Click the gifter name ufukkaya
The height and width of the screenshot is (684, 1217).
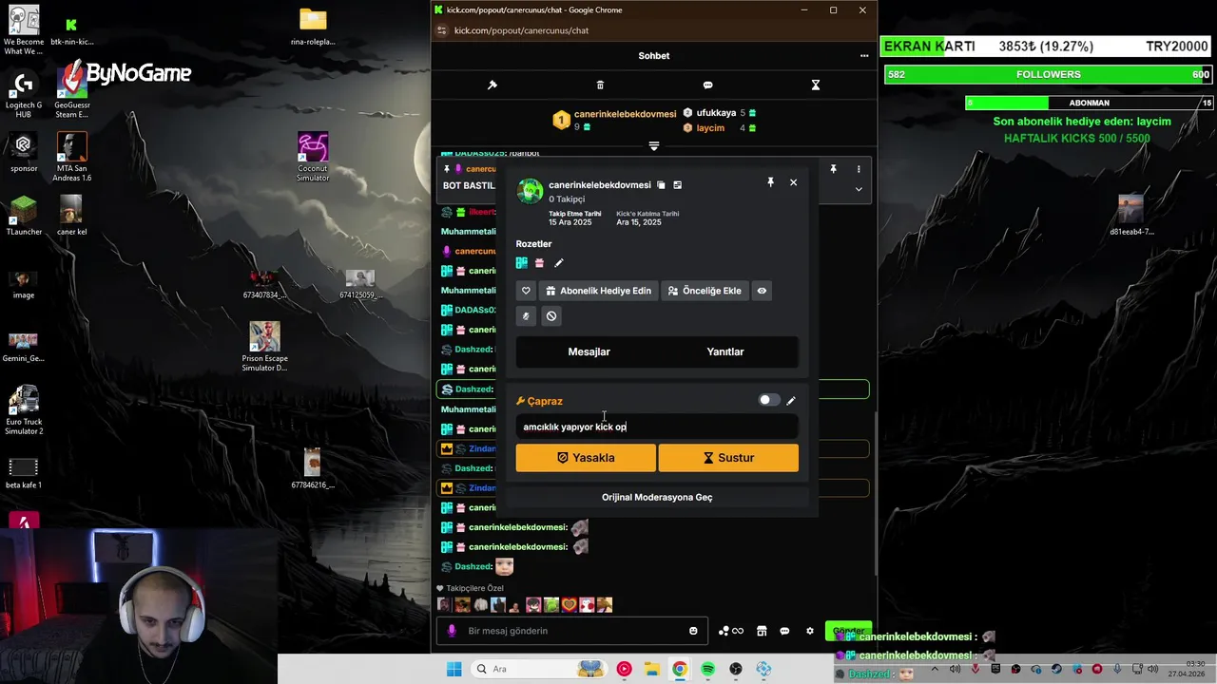[716, 113]
